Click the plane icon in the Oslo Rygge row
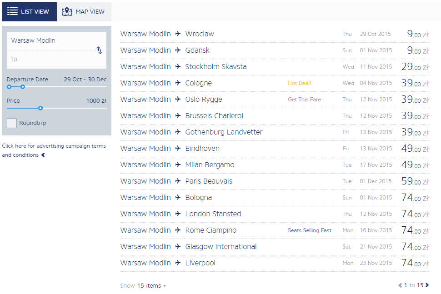The width and height of the screenshot is (441, 294). pos(178,99)
